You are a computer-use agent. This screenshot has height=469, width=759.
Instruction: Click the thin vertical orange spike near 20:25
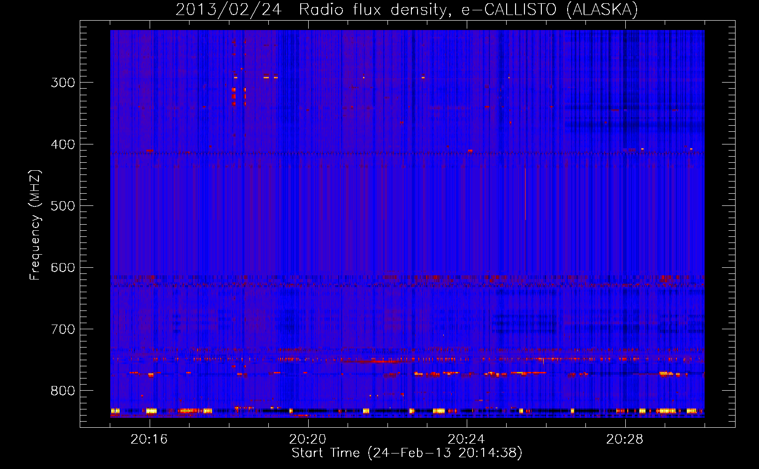coord(525,194)
